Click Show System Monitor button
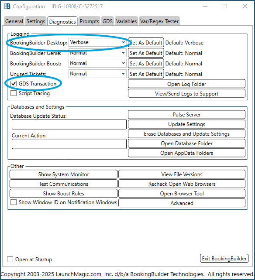This screenshot has width=255, height=280. tap(63, 174)
